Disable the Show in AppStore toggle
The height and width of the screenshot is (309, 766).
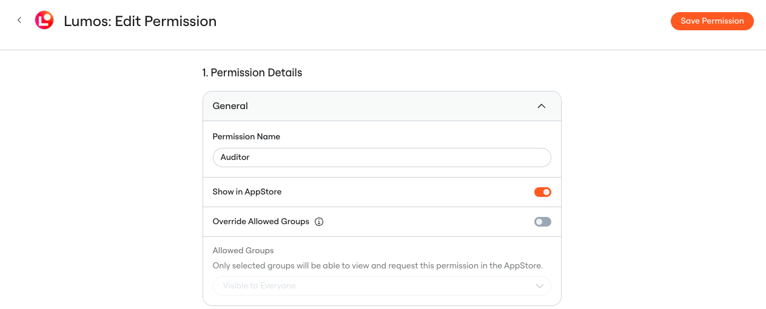pyautogui.click(x=542, y=192)
